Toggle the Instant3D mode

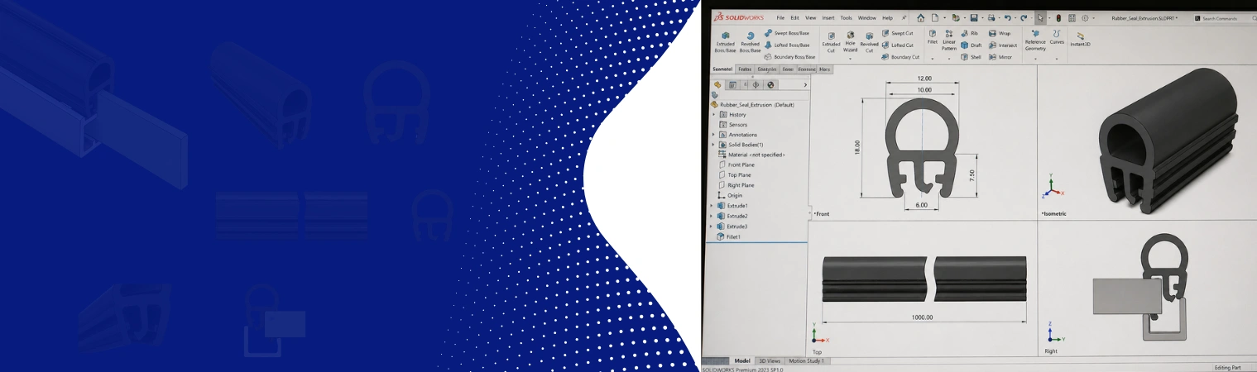[1080, 39]
